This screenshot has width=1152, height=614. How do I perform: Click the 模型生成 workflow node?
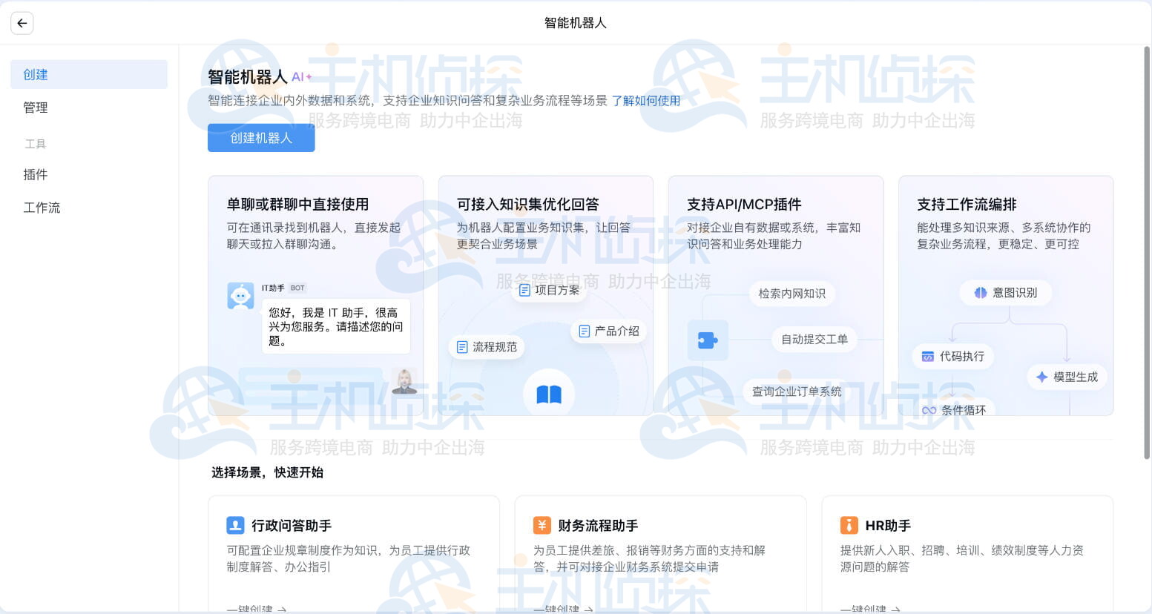(x=1067, y=377)
